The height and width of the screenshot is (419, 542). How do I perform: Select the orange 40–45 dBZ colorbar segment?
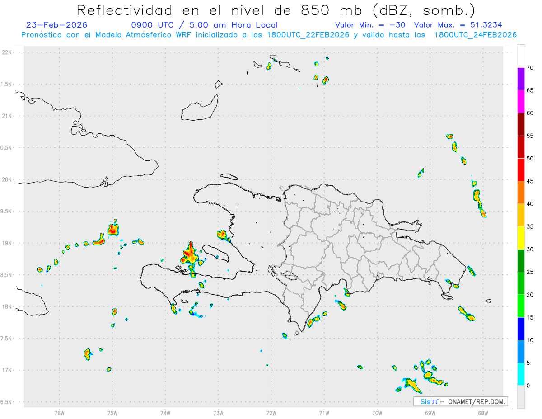(521, 193)
